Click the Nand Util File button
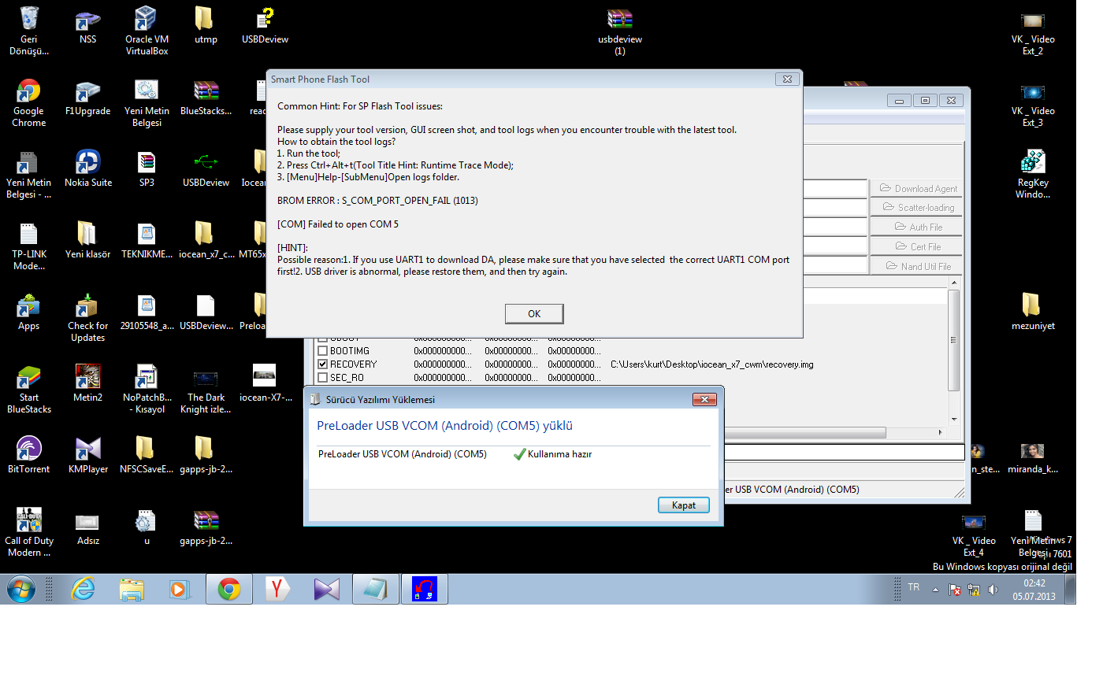This screenshot has width=1103, height=688. [x=918, y=266]
